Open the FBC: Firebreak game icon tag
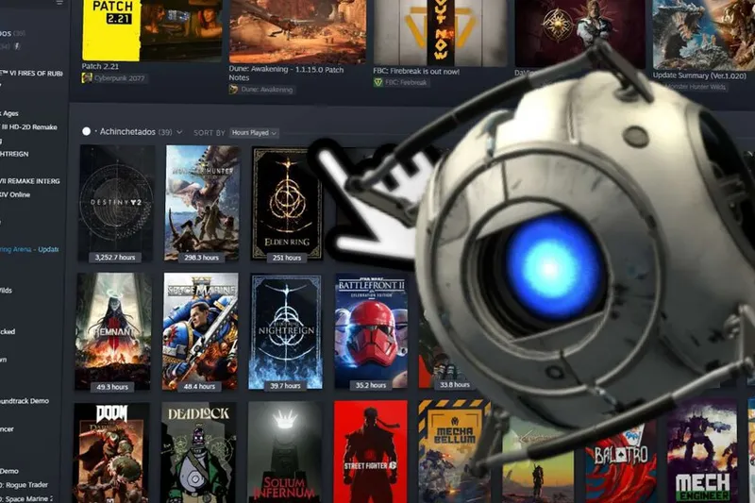The height and width of the screenshot is (503, 755). pos(400,82)
